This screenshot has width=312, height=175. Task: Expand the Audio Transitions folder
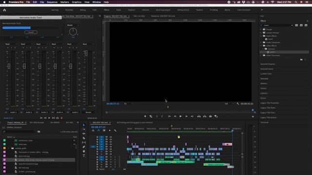tap(261, 42)
